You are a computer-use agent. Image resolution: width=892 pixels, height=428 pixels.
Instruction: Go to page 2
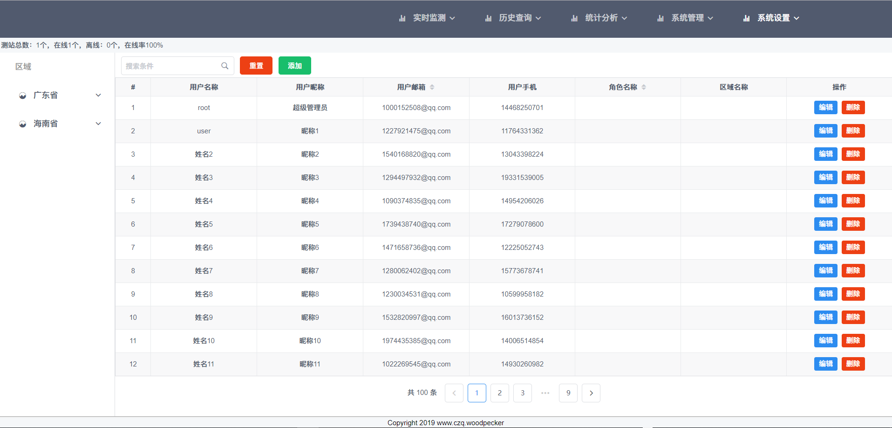tap(500, 393)
